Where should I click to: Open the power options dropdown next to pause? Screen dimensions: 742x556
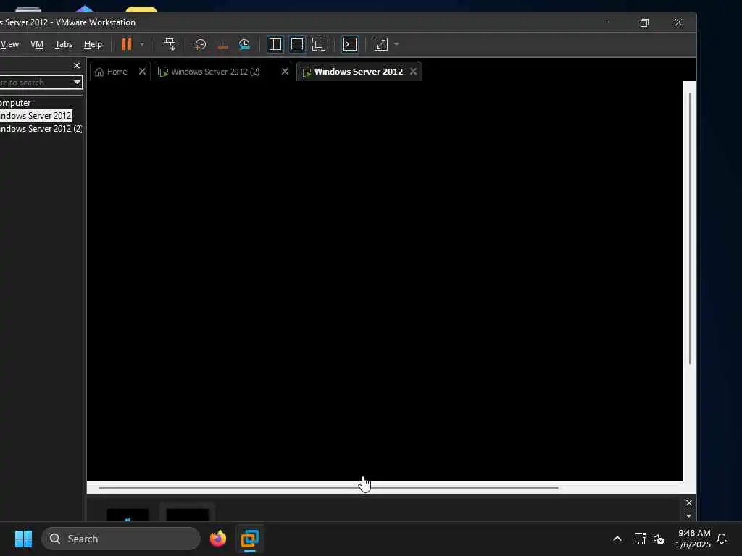[x=142, y=44]
